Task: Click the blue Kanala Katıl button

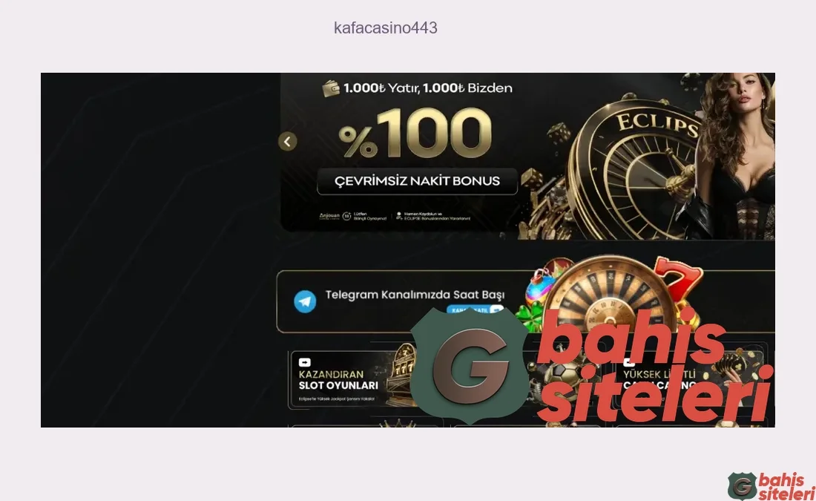Action: click(474, 310)
